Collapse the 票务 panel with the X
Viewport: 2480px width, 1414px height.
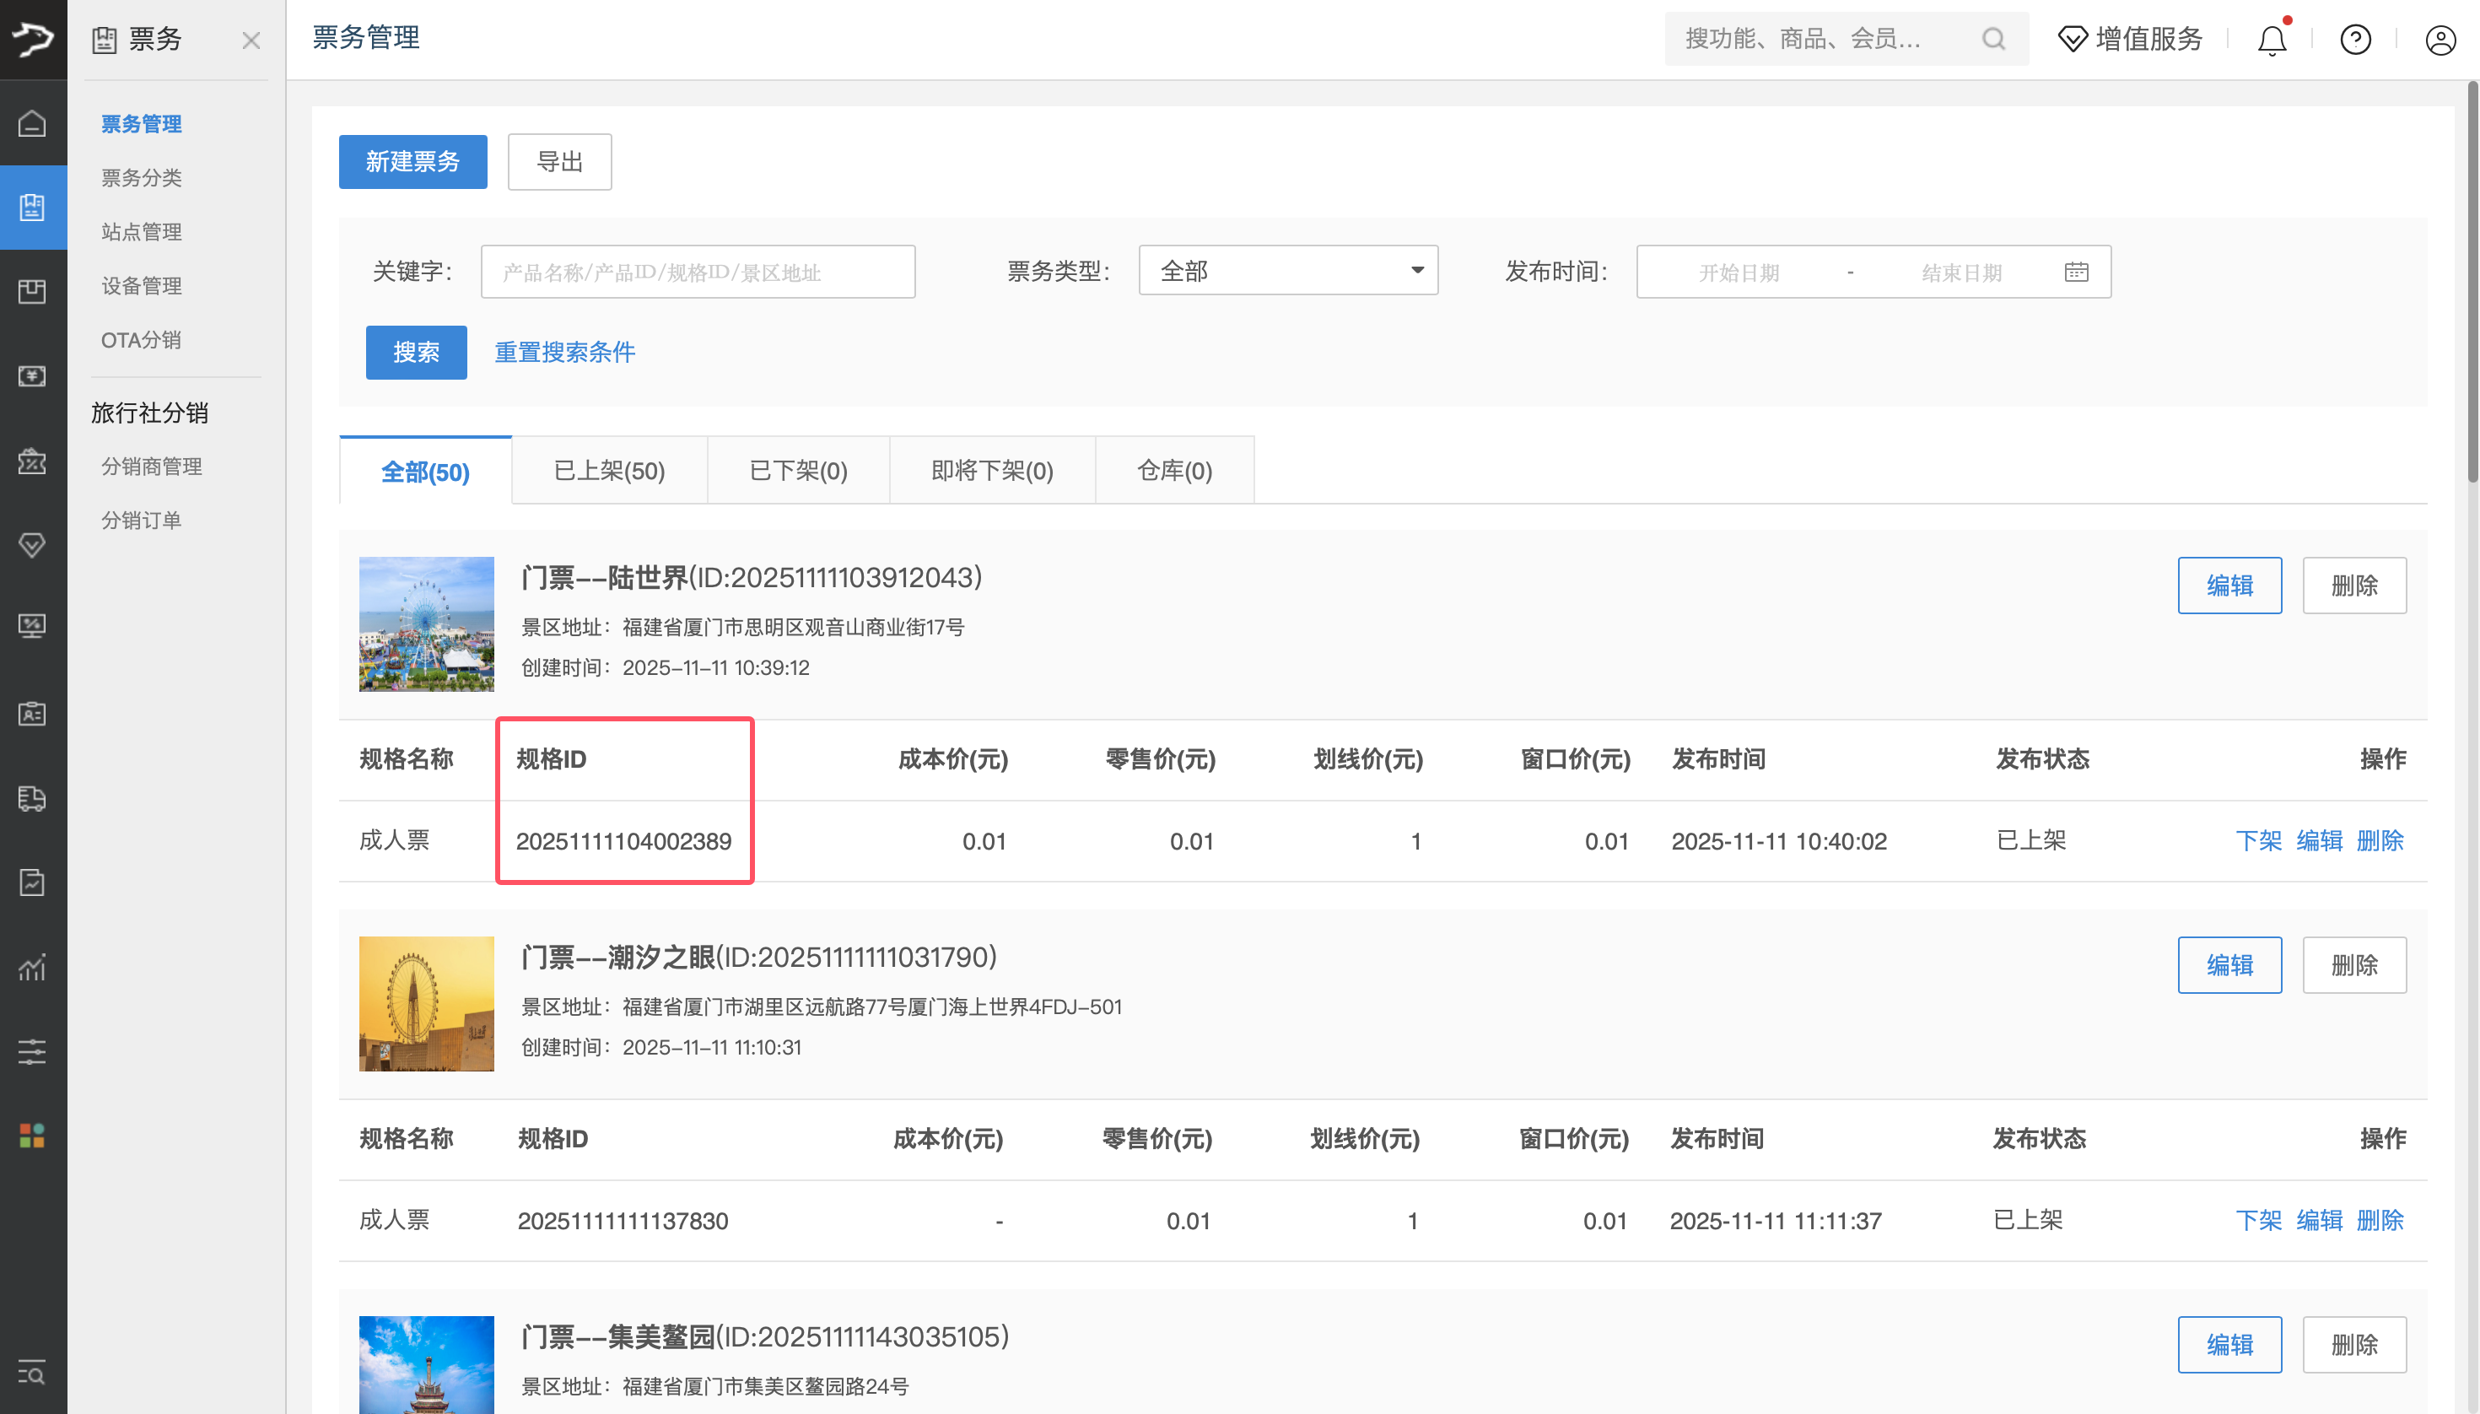point(251,40)
